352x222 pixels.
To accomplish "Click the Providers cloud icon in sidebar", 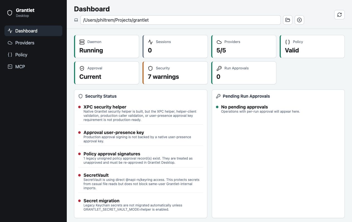I will tap(10, 43).
